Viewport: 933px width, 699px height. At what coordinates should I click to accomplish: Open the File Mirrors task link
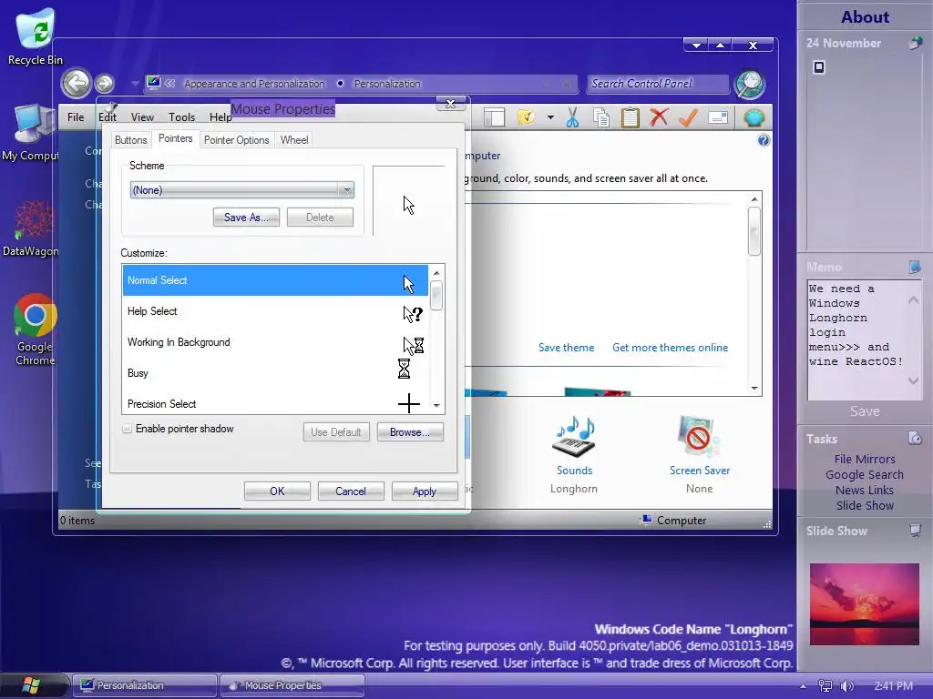865,459
